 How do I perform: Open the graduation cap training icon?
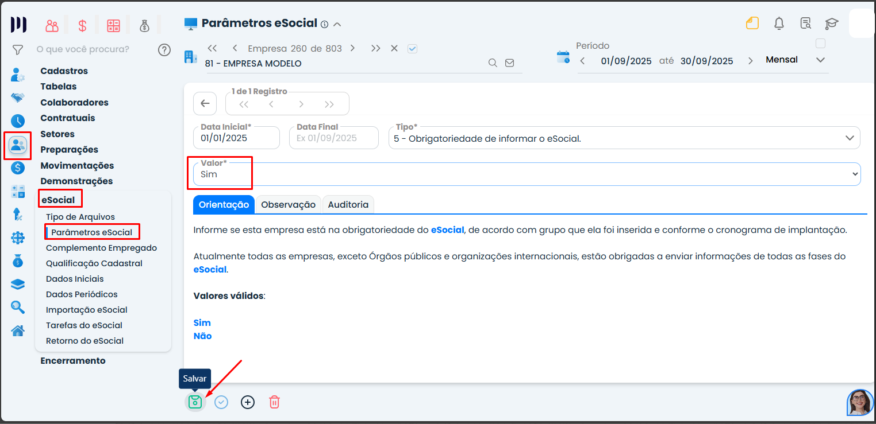point(831,24)
